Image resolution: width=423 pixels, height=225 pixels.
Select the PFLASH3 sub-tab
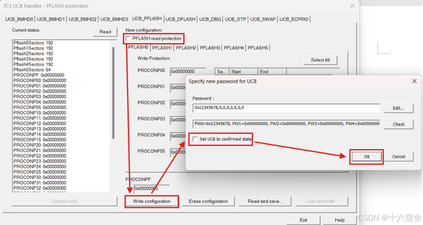pyautogui.click(x=210, y=48)
